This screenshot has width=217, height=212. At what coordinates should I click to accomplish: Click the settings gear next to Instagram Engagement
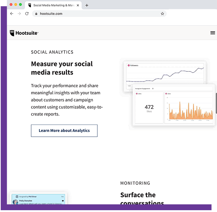[153, 88]
